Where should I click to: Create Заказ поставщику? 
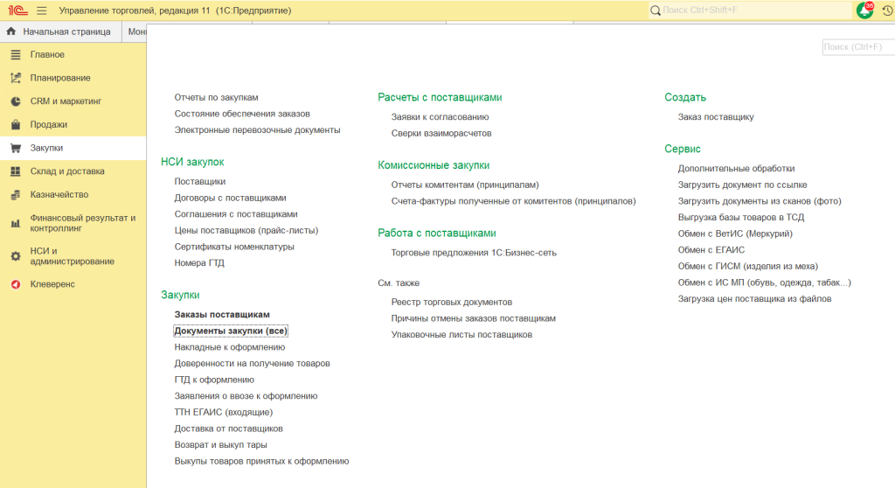716,117
